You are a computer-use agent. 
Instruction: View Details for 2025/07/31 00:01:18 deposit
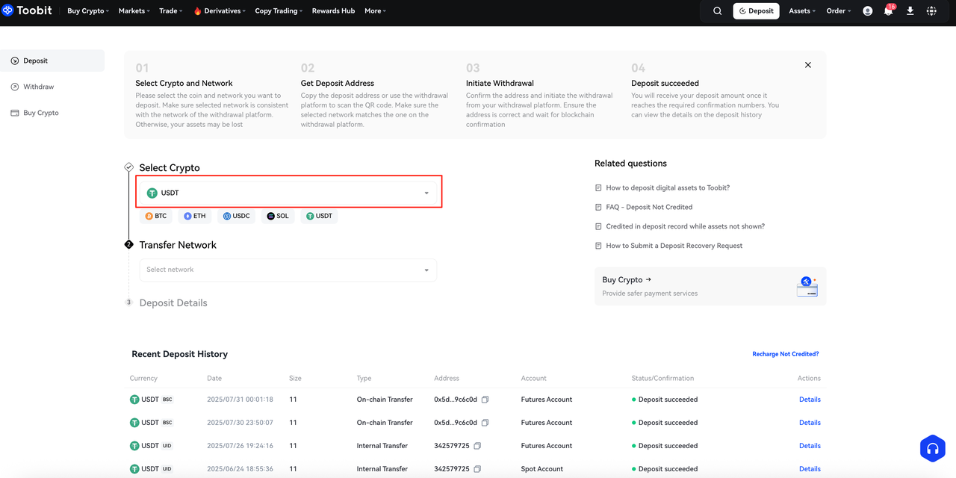[810, 400]
